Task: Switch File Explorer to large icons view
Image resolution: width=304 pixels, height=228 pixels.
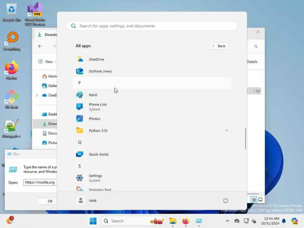Action: point(260,199)
